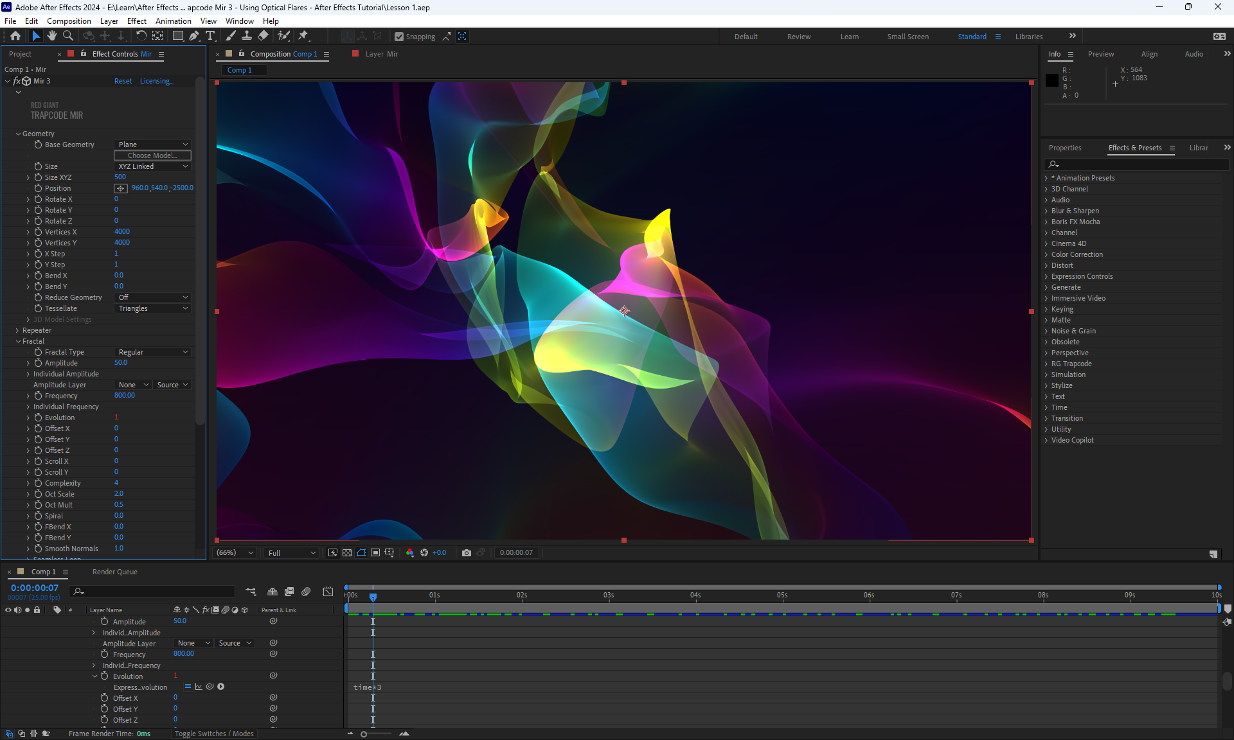Select the Puppet Pin tool
The image size is (1234, 740).
pyautogui.click(x=303, y=36)
